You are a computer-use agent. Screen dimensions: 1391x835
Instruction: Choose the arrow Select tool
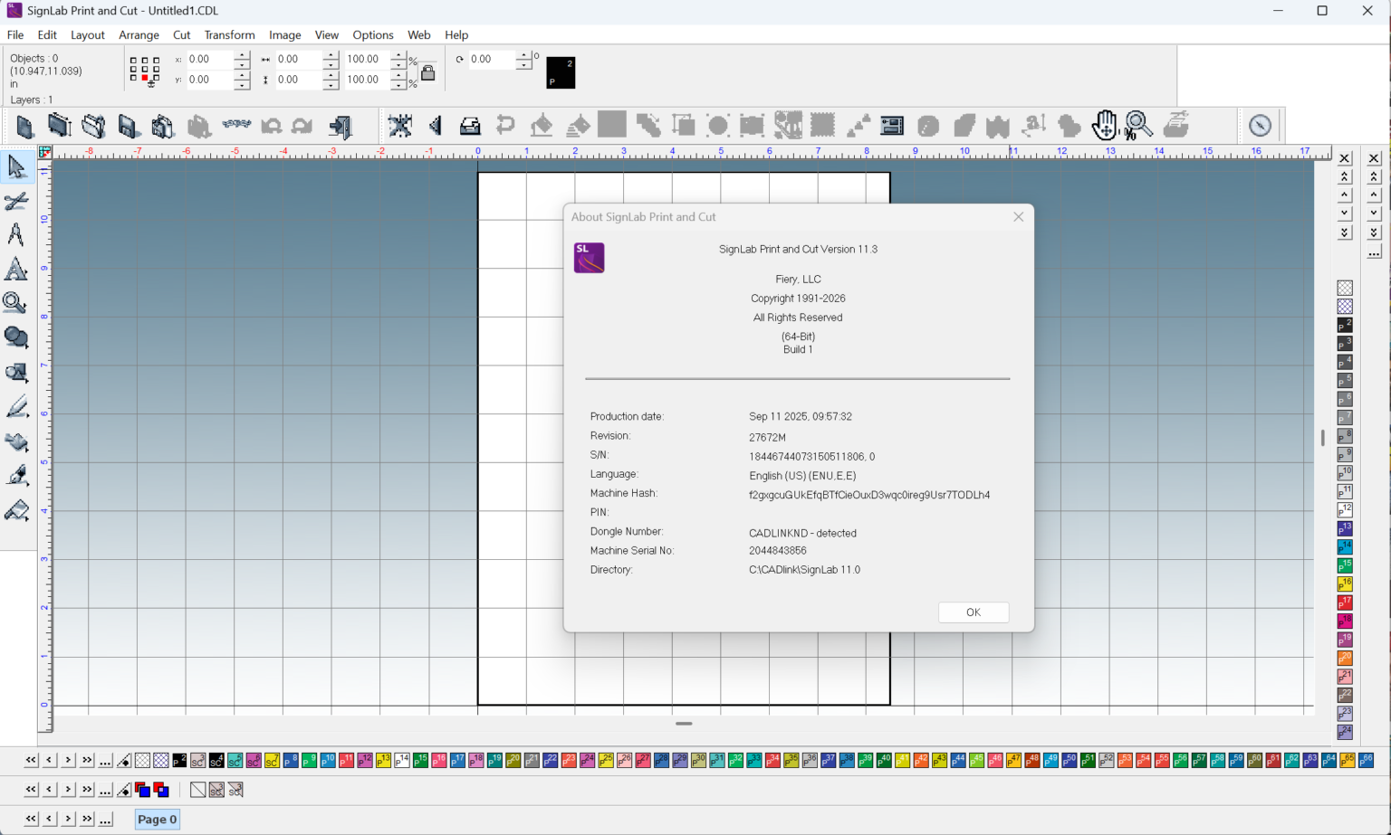tap(16, 166)
